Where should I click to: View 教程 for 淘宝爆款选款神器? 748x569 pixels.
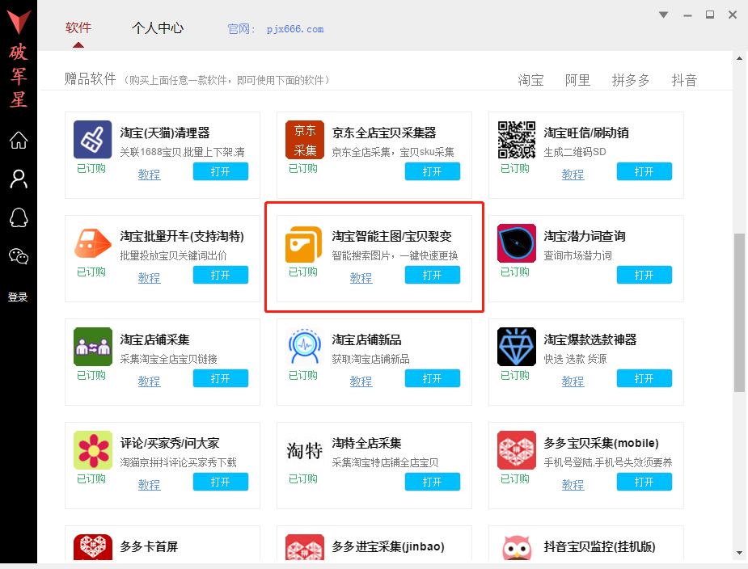point(573,381)
